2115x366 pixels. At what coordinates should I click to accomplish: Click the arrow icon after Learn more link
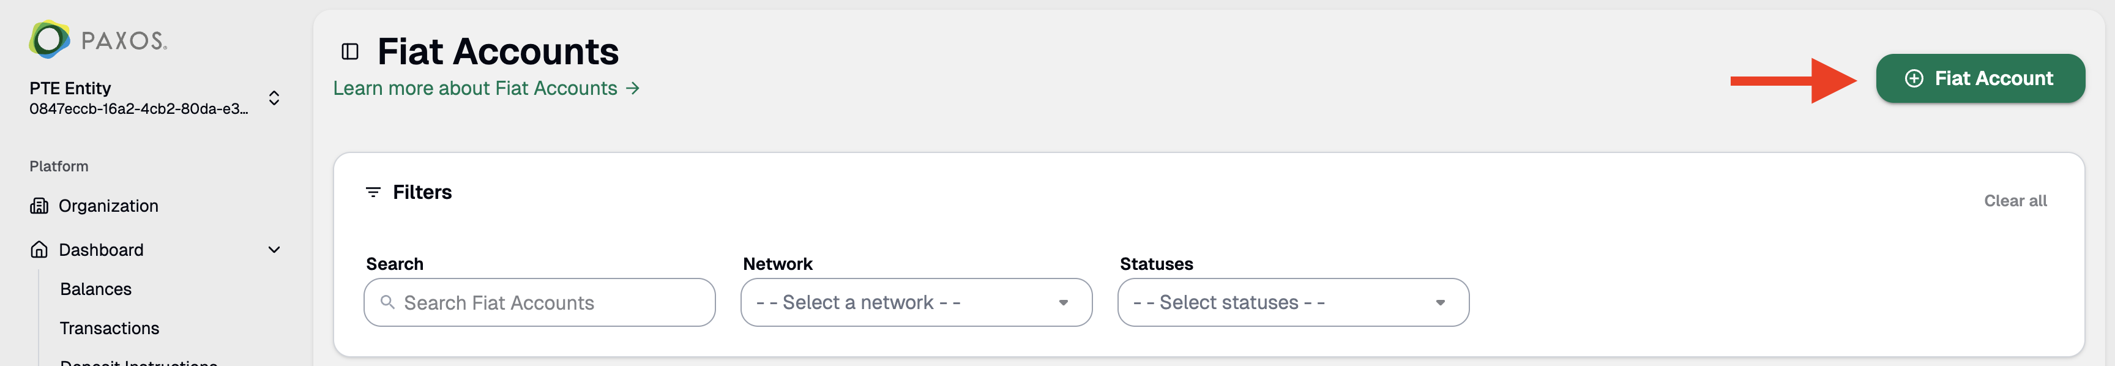point(633,88)
